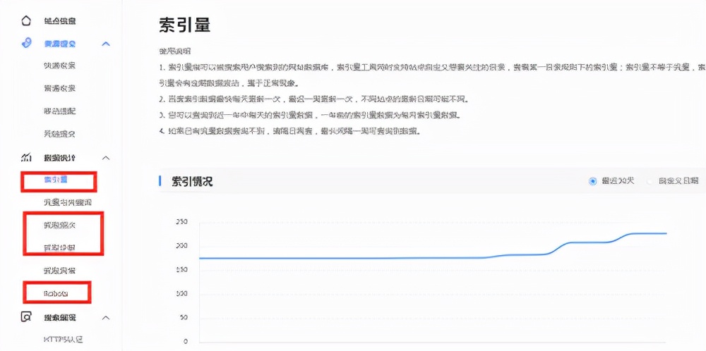706x351 pixels.
Task: Open the 移动适配 sidebar item
Action: [59, 111]
